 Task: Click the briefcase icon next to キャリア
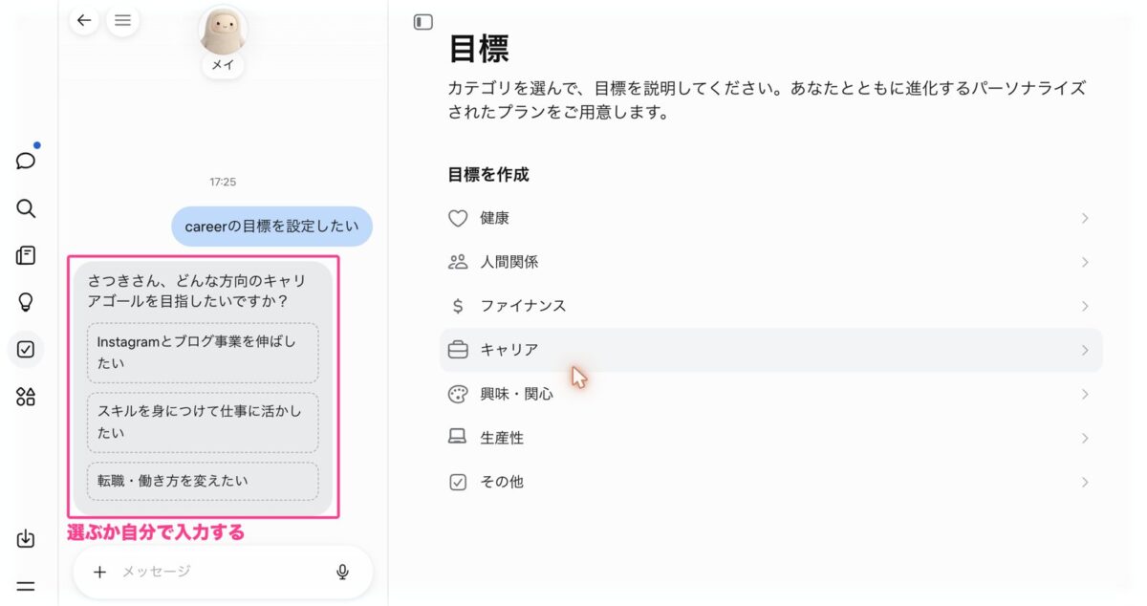coord(458,350)
